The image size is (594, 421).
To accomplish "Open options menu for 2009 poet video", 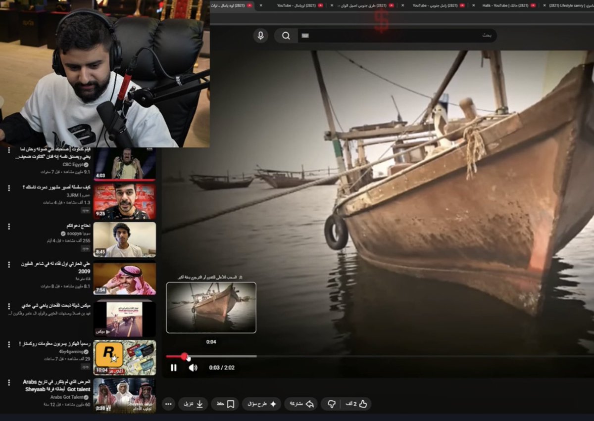I will tap(8, 265).
